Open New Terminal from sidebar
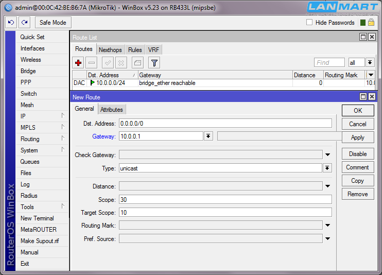The height and width of the screenshot is (275, 382). (42, 218)
